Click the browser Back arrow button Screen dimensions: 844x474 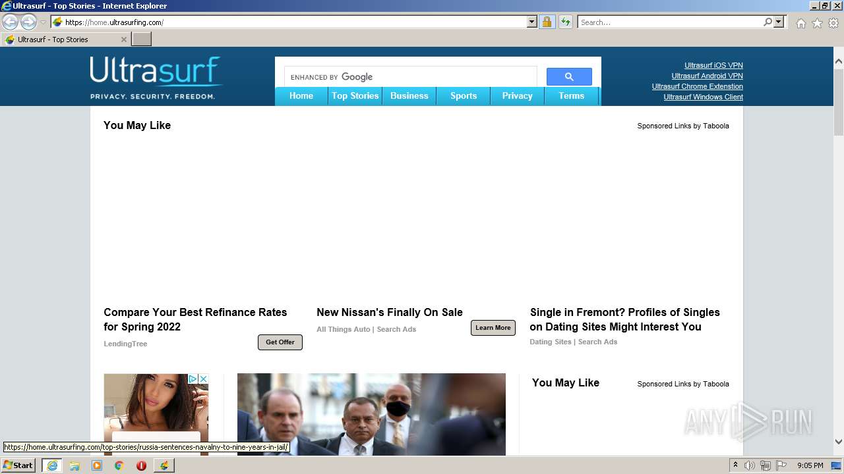click(10, 22)
